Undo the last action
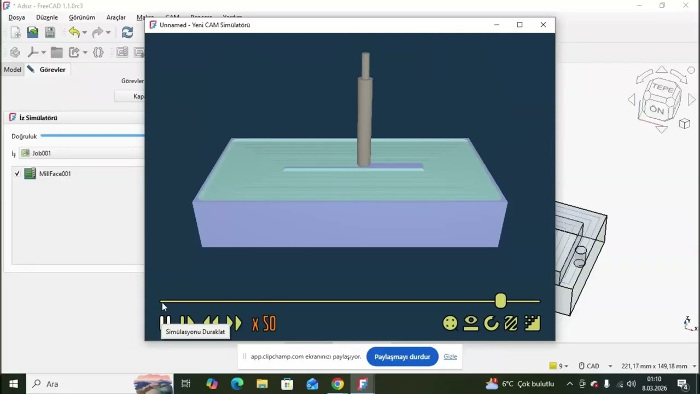This screenshot has width=700, height=394. [x=74, y=33]
